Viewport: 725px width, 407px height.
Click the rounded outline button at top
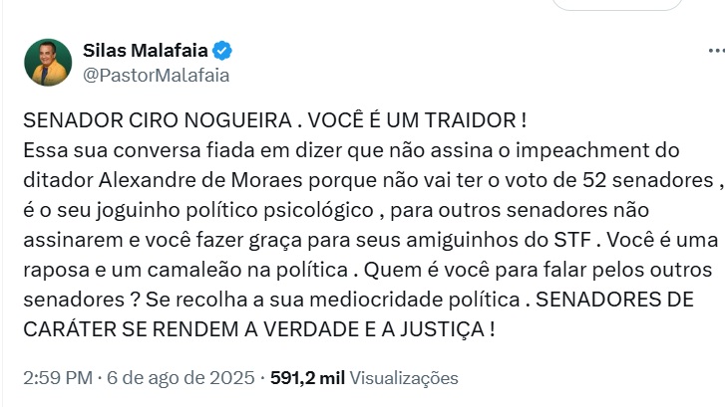(617, 5)
